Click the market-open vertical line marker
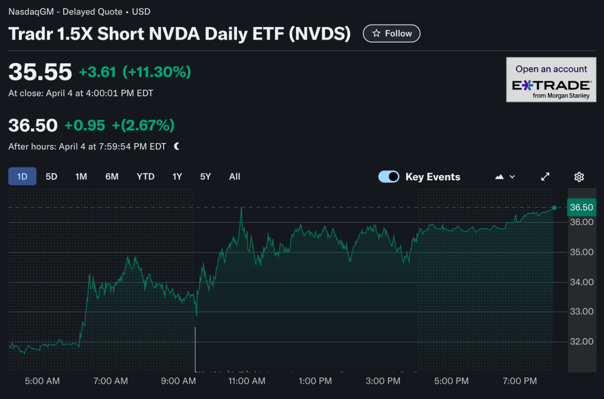 195,349
